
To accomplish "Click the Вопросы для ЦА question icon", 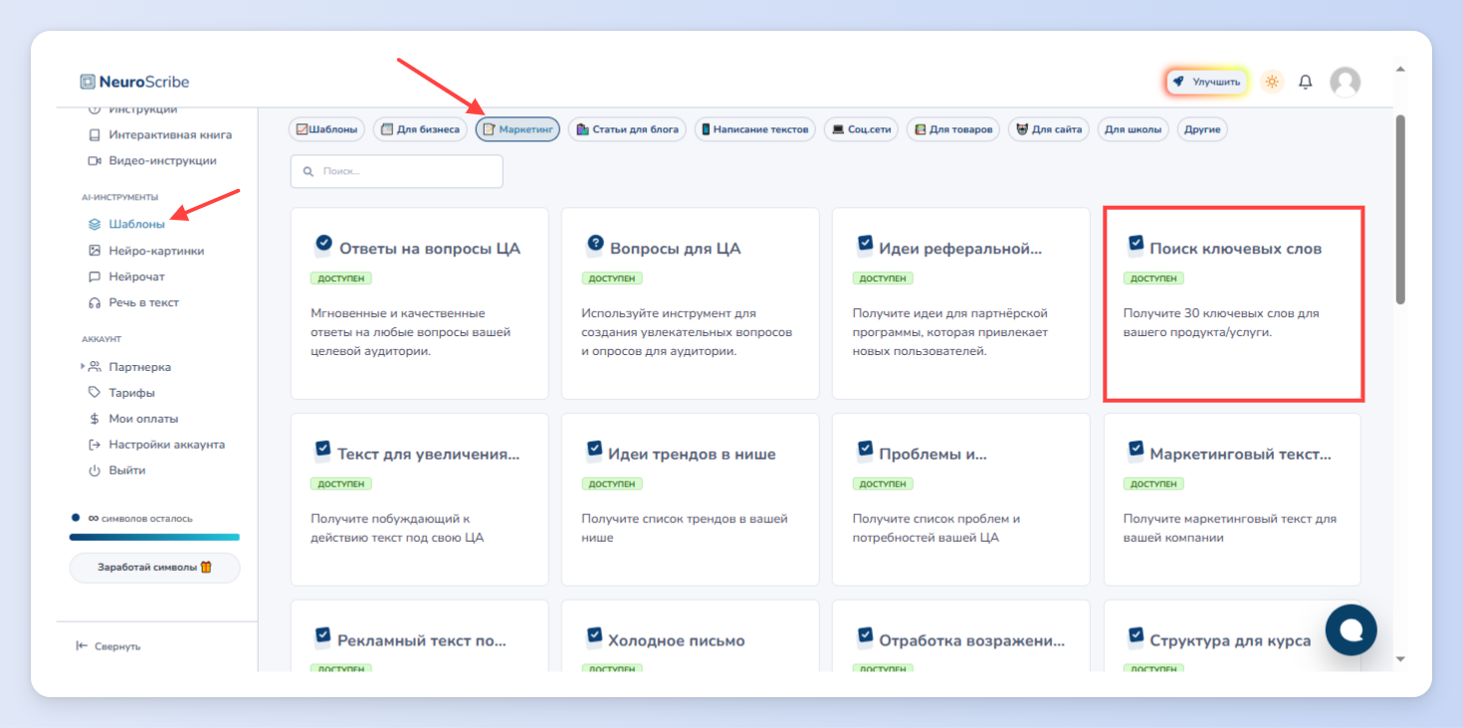I will (596, 244).
